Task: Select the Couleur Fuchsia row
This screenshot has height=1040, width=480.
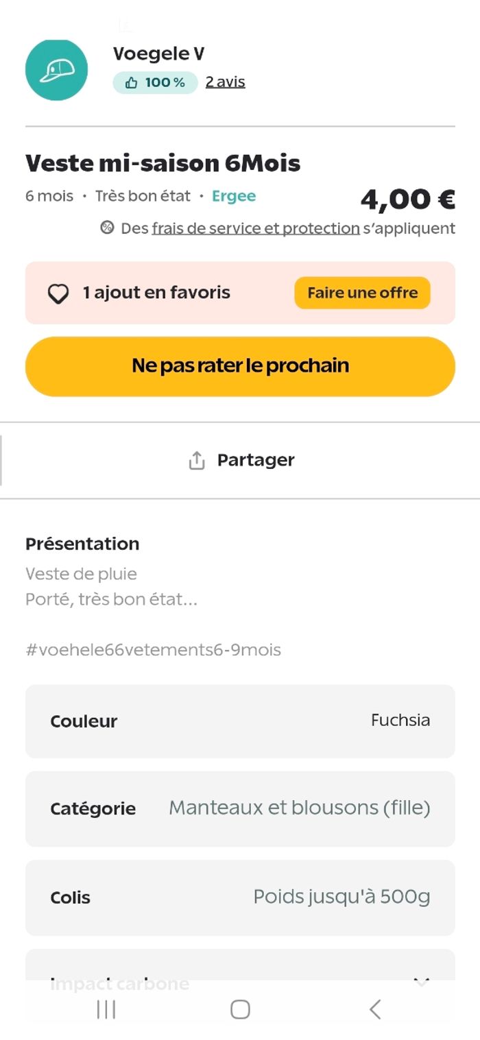Action: coord(240,721)
